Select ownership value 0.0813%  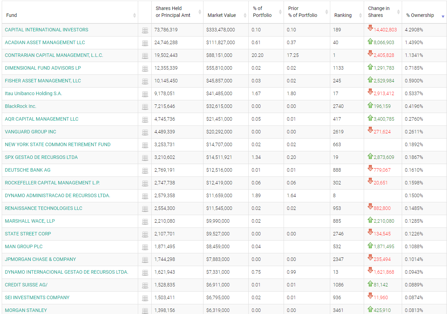[414, 310]
